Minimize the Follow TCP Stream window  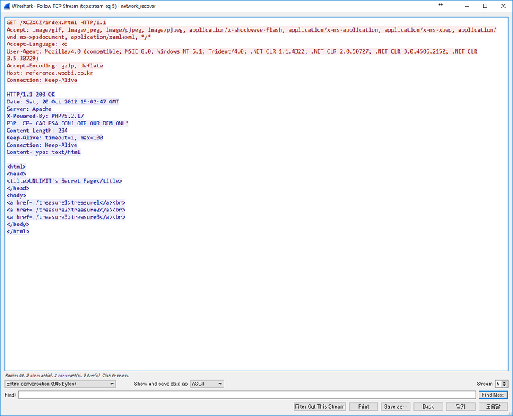point(467,6)
